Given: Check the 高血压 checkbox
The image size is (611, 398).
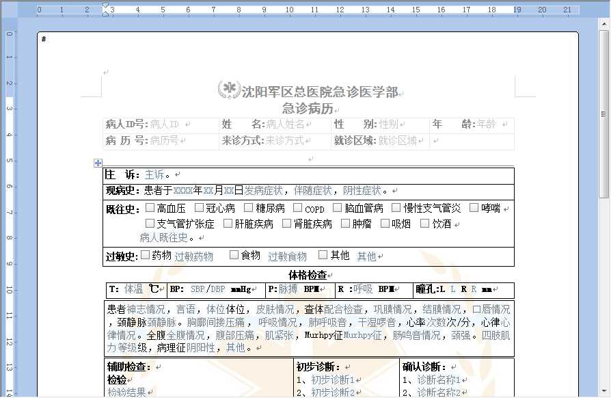Looking at the screenshot, I should [x=150, y=208].
